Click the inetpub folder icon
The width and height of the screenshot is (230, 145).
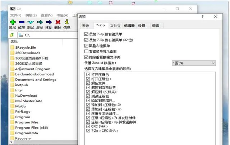pos(13,85)
